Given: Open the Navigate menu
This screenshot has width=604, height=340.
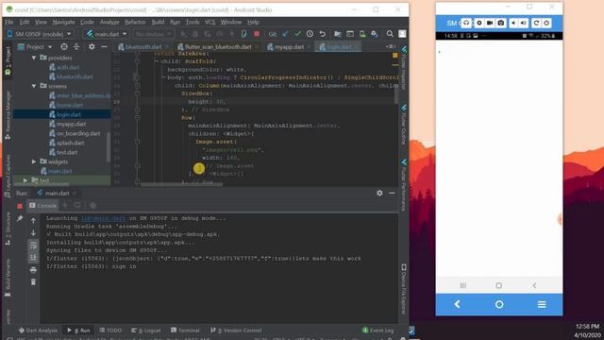Looking at the screenshot, I should tap(63, 22).
